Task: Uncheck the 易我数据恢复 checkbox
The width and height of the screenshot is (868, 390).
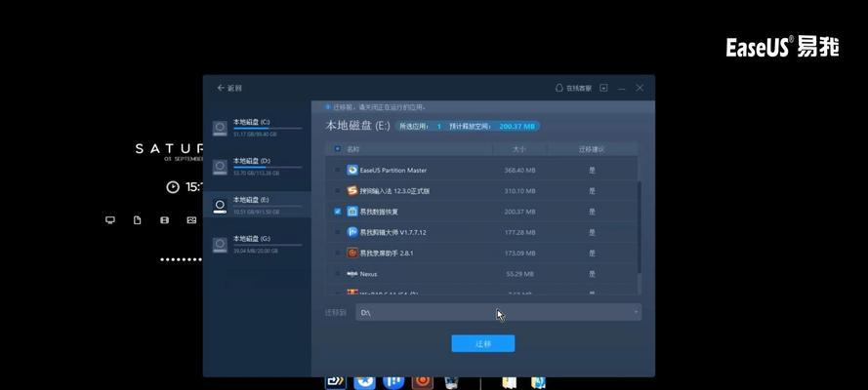Action: [338, 212]
